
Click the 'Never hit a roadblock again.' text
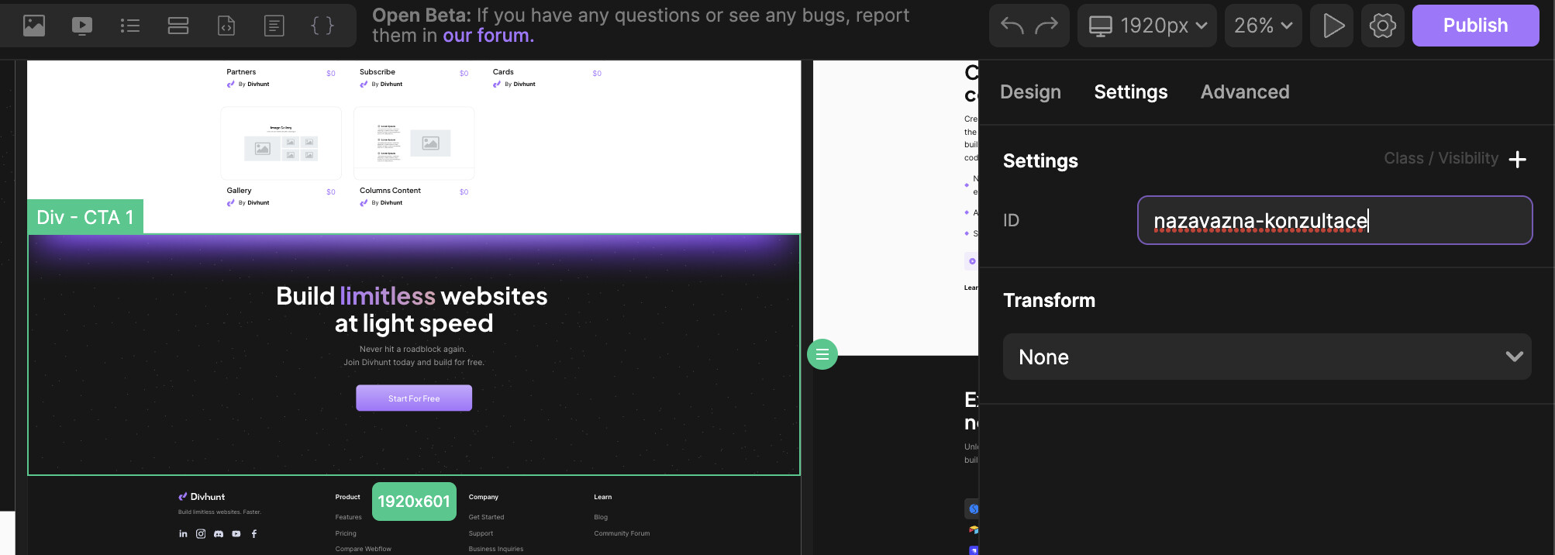413,350
